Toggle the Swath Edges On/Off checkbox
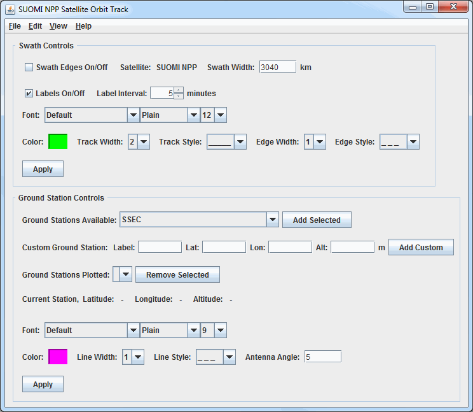The image size is (473, 412). click(29, 67)
